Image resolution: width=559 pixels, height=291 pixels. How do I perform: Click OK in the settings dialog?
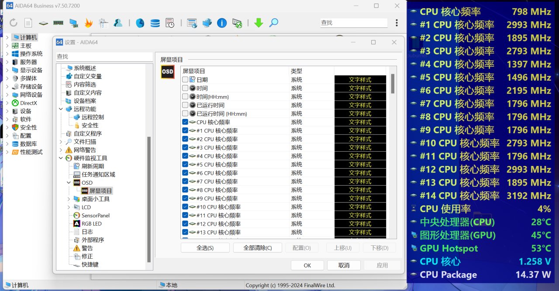click(x=307, y=265)
